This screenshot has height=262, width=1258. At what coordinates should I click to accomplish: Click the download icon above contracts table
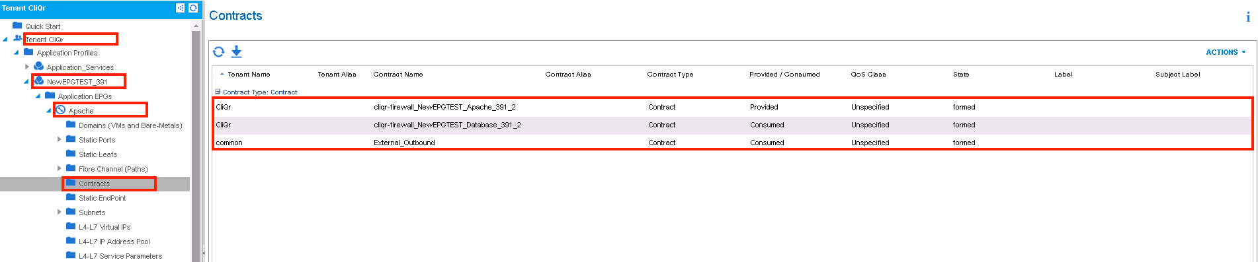click(x=236, y=51)
